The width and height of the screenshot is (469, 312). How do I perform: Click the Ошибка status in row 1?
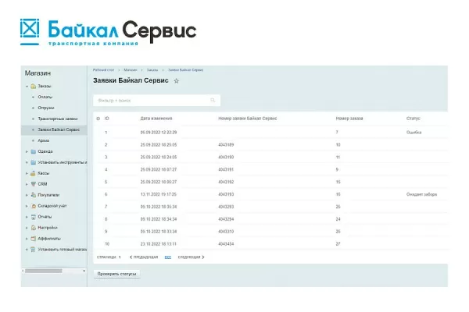coord(414,133)
